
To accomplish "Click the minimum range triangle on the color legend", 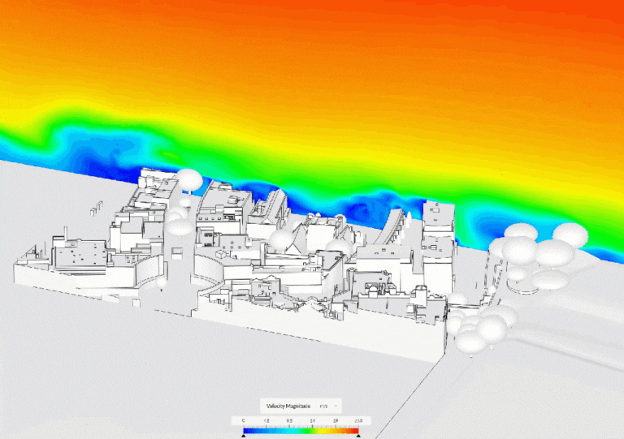I will click(244, 436).
